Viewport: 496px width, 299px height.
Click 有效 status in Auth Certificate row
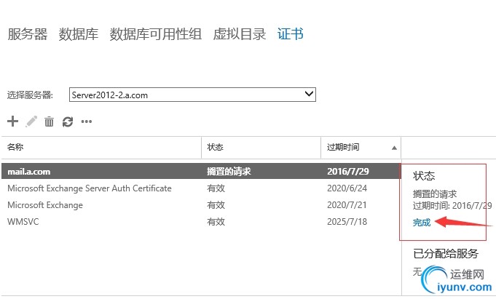pos(216,188)
